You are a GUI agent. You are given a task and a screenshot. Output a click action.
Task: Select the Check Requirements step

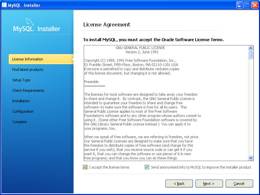tap(28, 90)
